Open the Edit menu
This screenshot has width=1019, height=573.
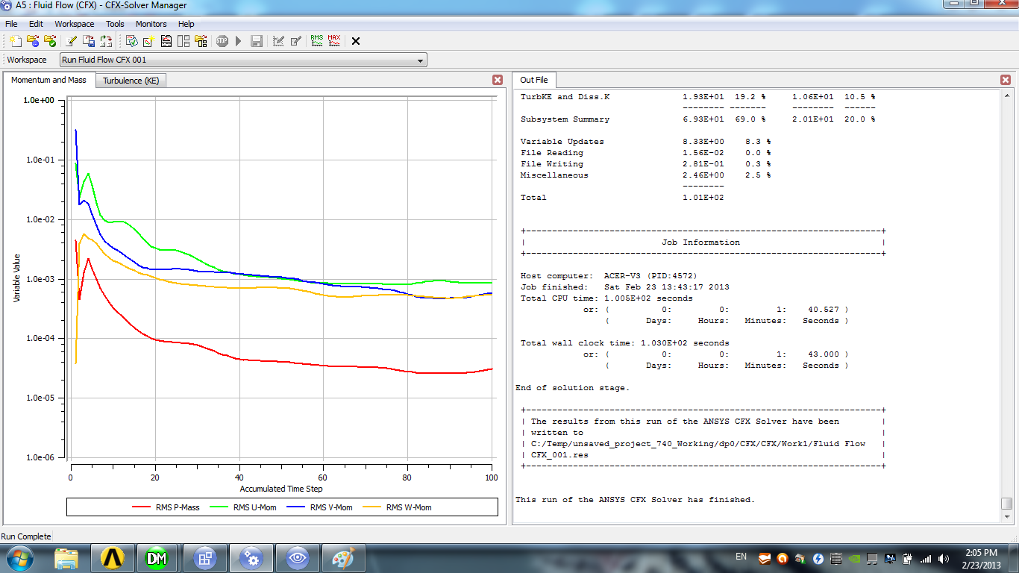(36, 24)
